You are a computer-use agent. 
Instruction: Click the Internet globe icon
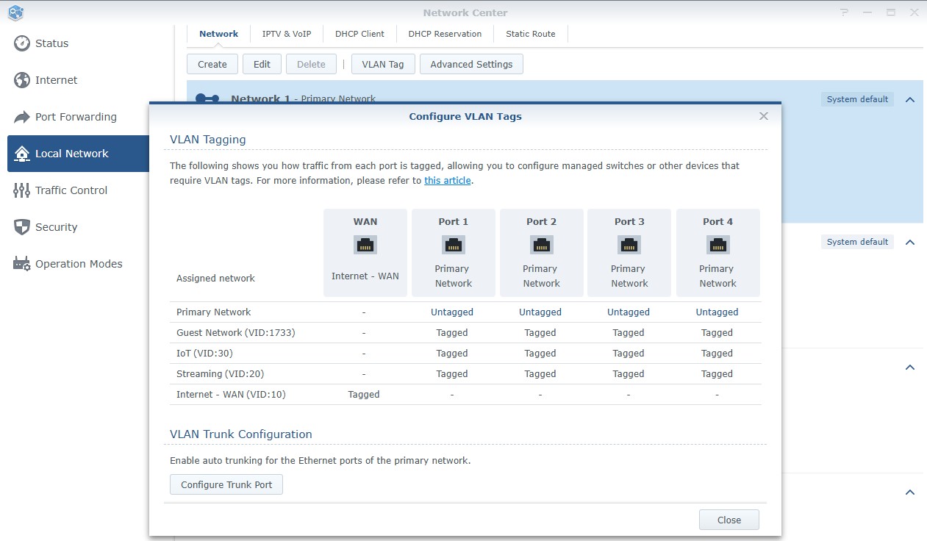click(22, 80)
